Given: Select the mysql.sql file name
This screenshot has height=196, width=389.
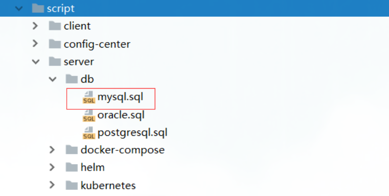Looking at the screenshot, I should [120, 97].
